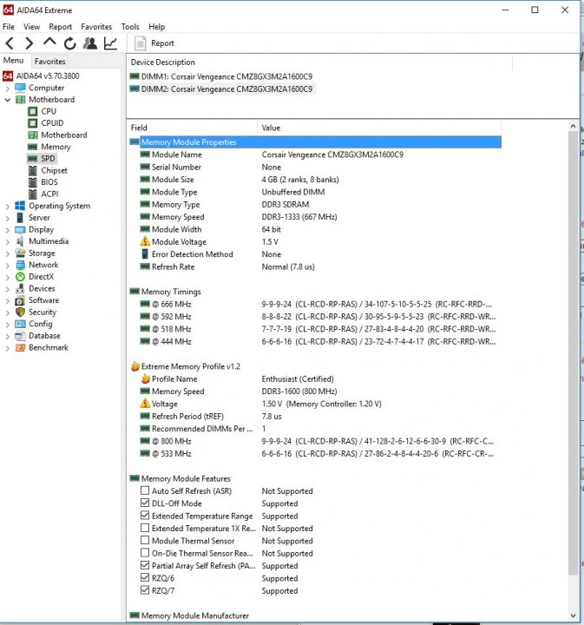Open the Report menu
Viewport: 584px width, 625px height.
[60, 27]
